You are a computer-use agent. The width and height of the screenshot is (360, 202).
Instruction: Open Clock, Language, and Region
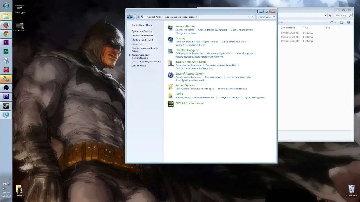click(x=146, y=61)
